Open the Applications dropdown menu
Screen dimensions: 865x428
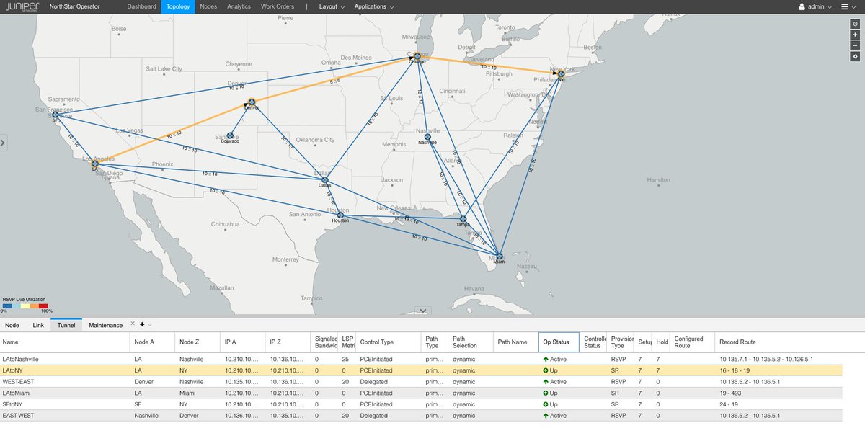(374, 6)
